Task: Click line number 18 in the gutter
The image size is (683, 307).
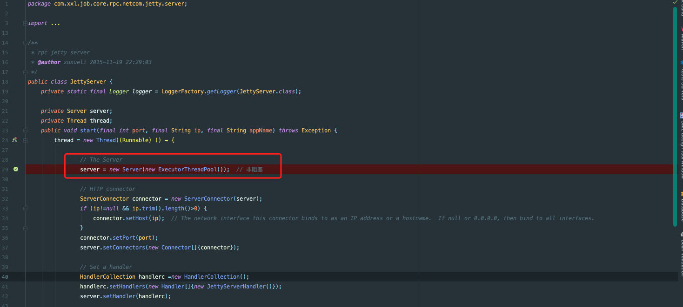Action: (x=5, y=82)
